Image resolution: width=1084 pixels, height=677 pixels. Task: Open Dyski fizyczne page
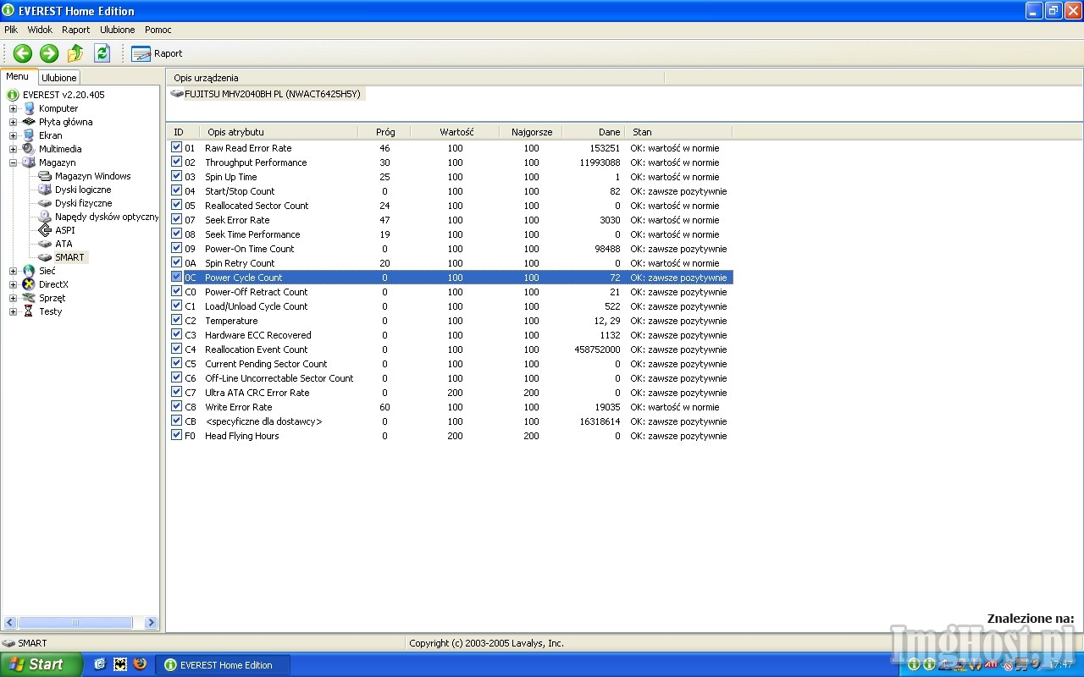(83, 203)
